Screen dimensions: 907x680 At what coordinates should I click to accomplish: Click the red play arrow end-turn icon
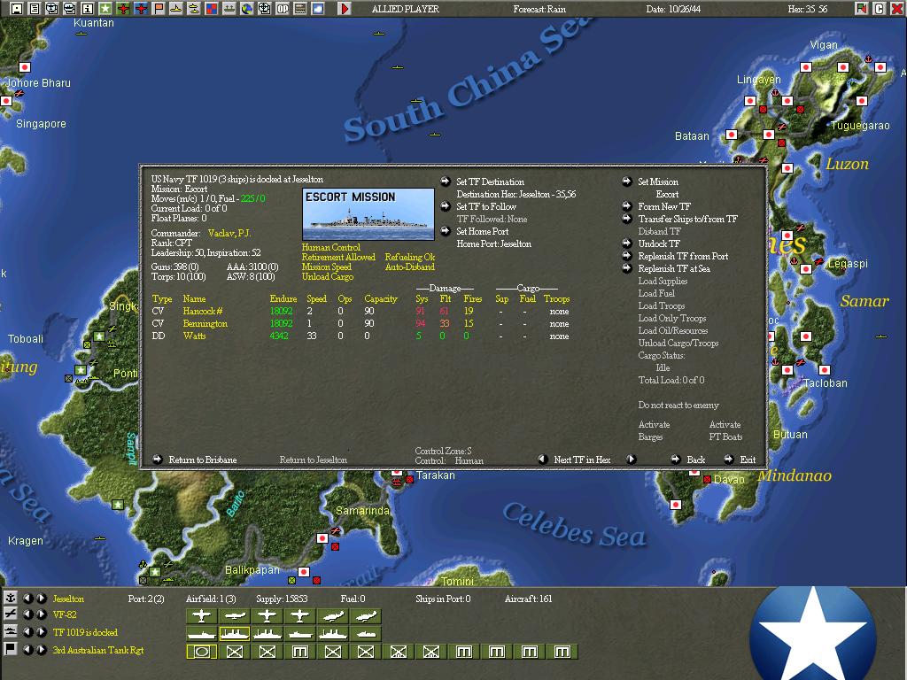345,9
